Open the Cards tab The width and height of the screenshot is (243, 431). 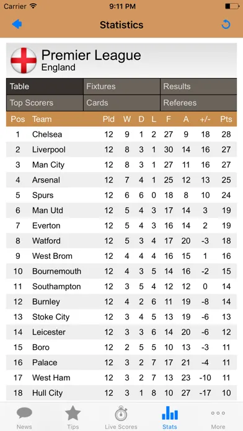122,103
